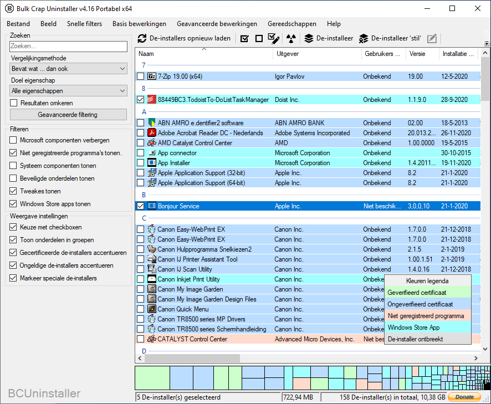Click the radiation symbol toolbar icon
491x404 pixels.
coord(291,39)
